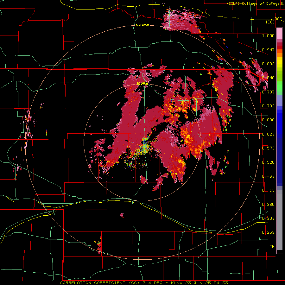Select the 0.360 scale label
Image resolution: width=285 pixels, height=285 pixels.
pos(268,205)
